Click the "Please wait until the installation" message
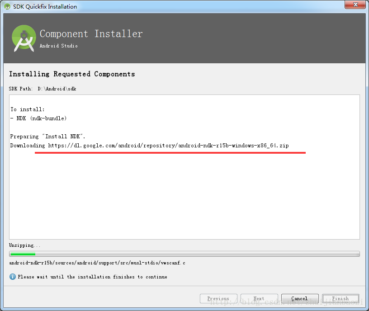Image resolution: width=369 pixels, height=311 pixels. [93, 277]
